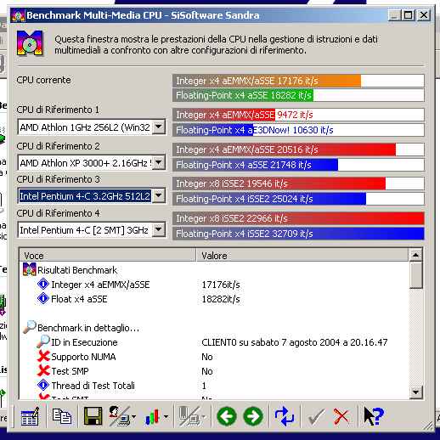Click the Floating-Point x4 iSSE2 32709 bar
Screen dimensions: 440x440
click(298, 234)
